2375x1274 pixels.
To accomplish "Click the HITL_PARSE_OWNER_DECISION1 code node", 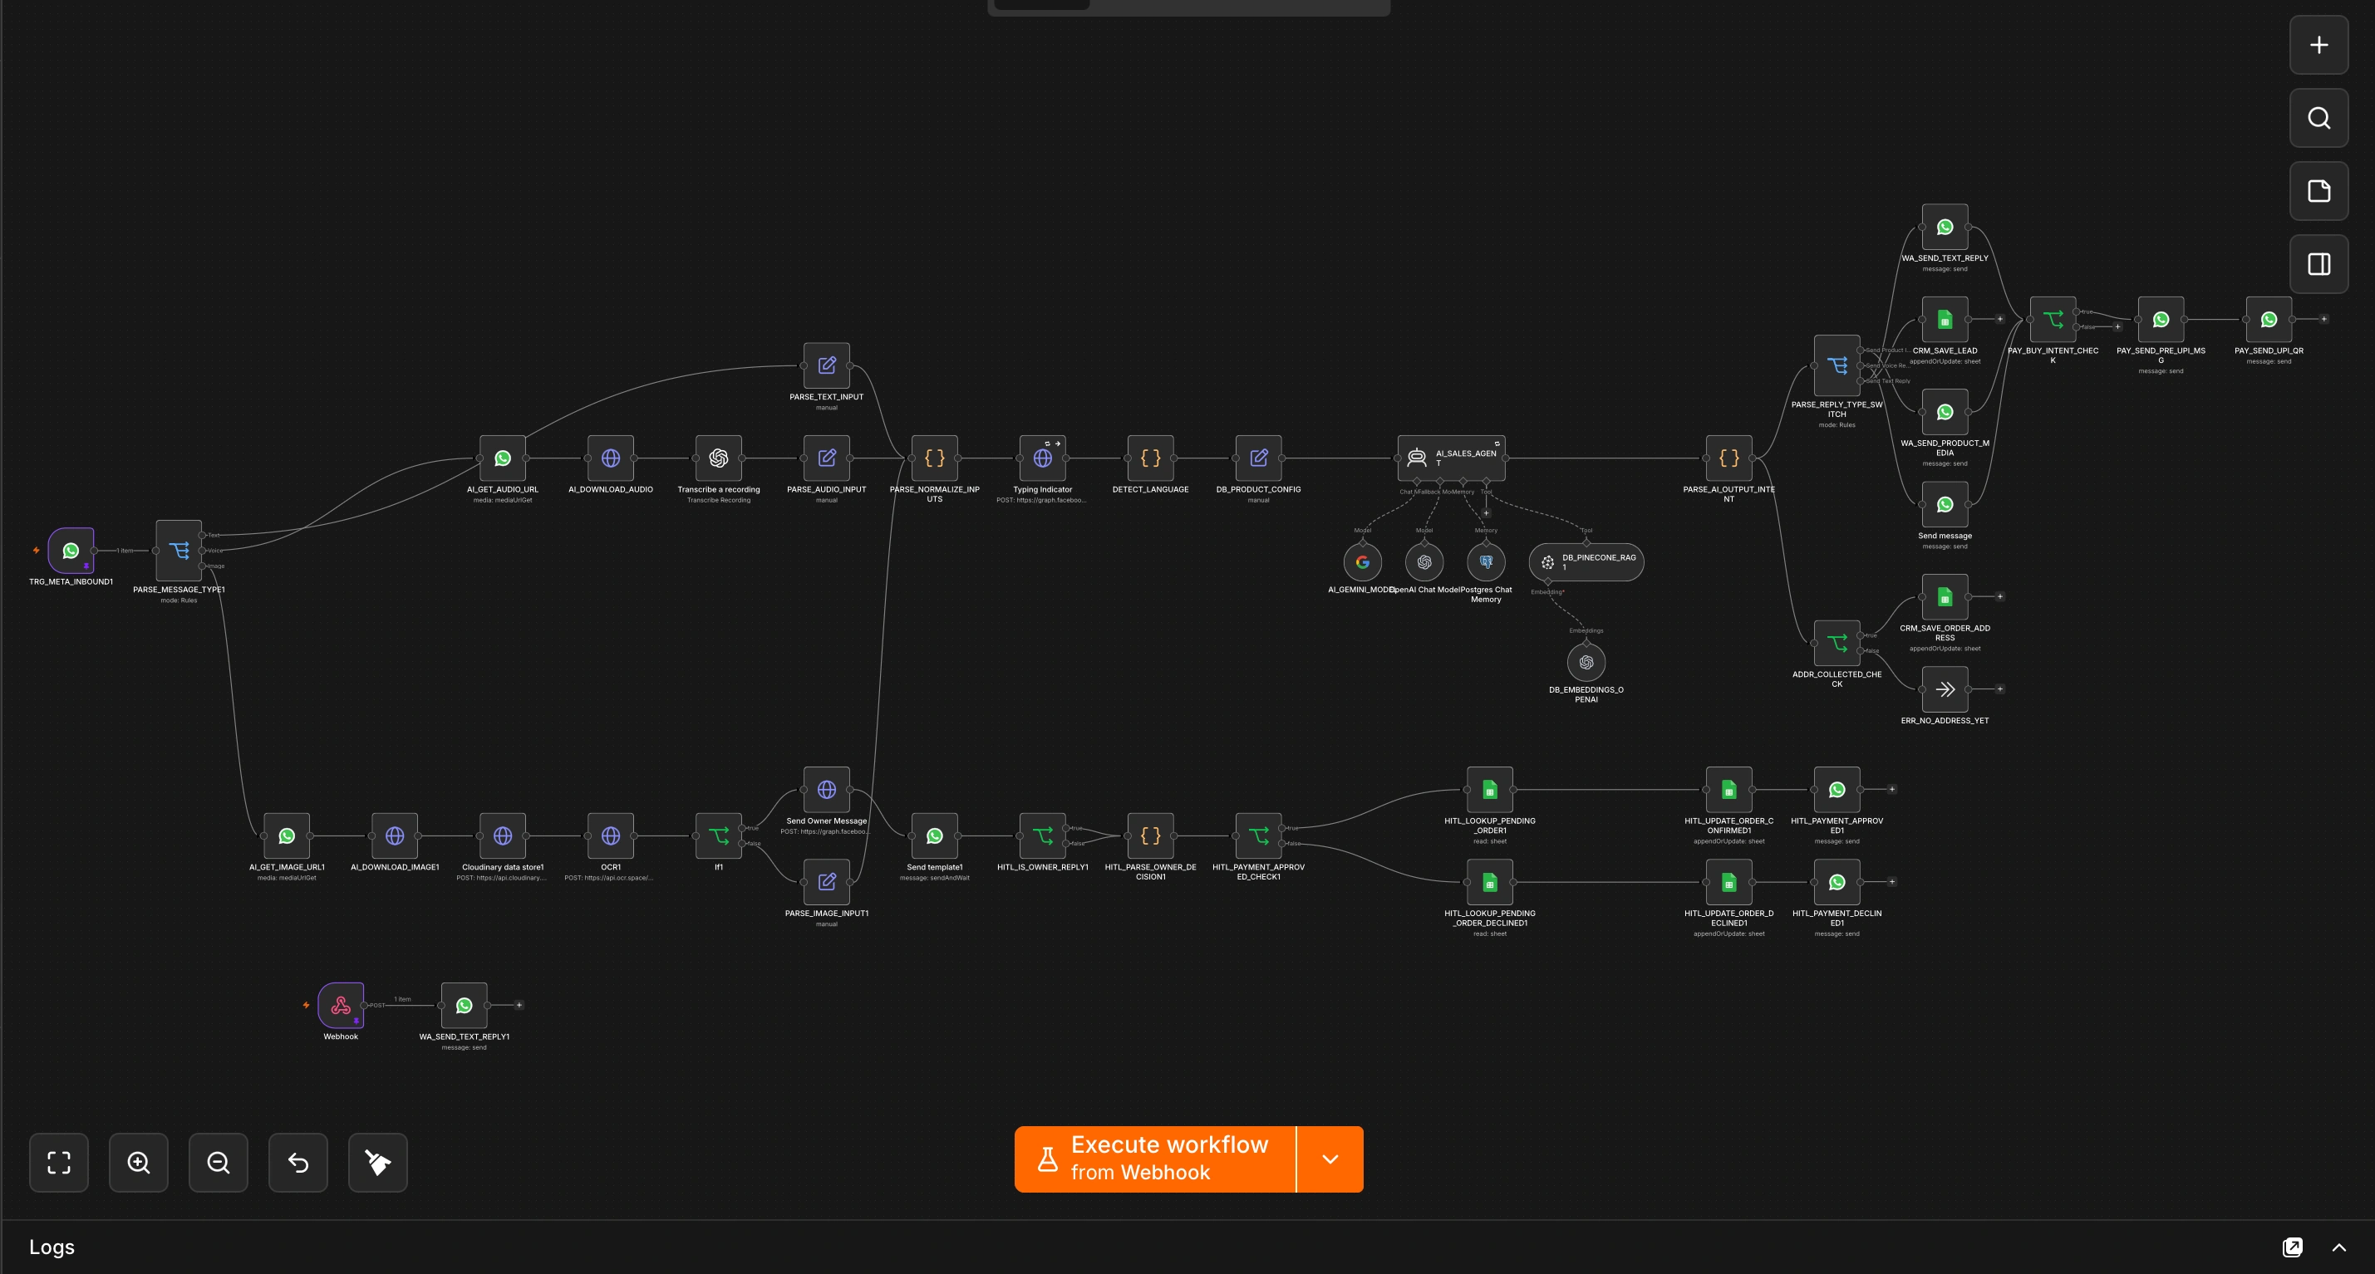I will coord(1151,835).
